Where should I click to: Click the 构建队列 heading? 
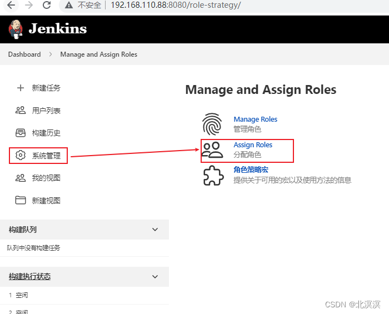pos(23,230)
